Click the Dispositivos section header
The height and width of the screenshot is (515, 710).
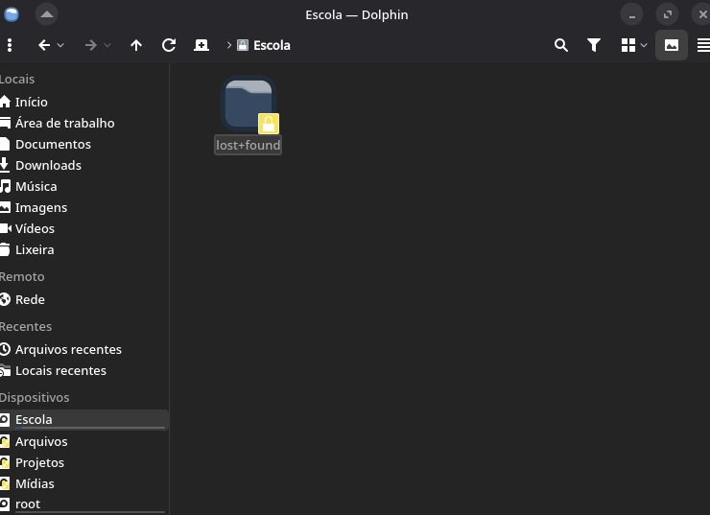(x=35, y=397)
